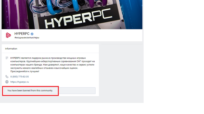204x114 pixels.
Task: Click the #мощныекомпьютеры hashtag status
Action: 27,38
